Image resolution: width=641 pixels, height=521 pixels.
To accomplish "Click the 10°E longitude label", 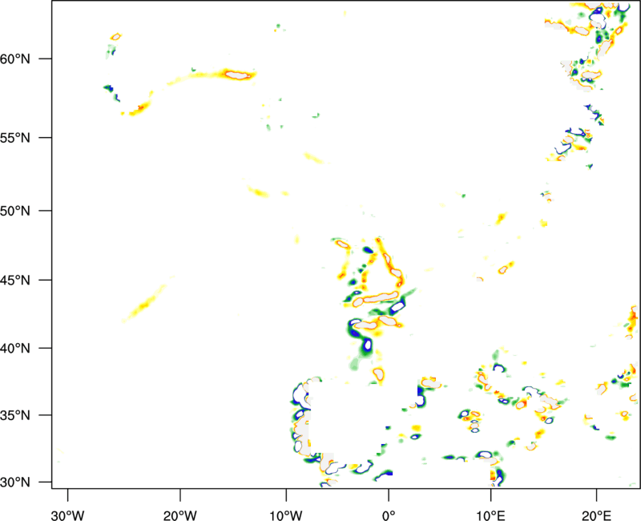I will 490,515.
